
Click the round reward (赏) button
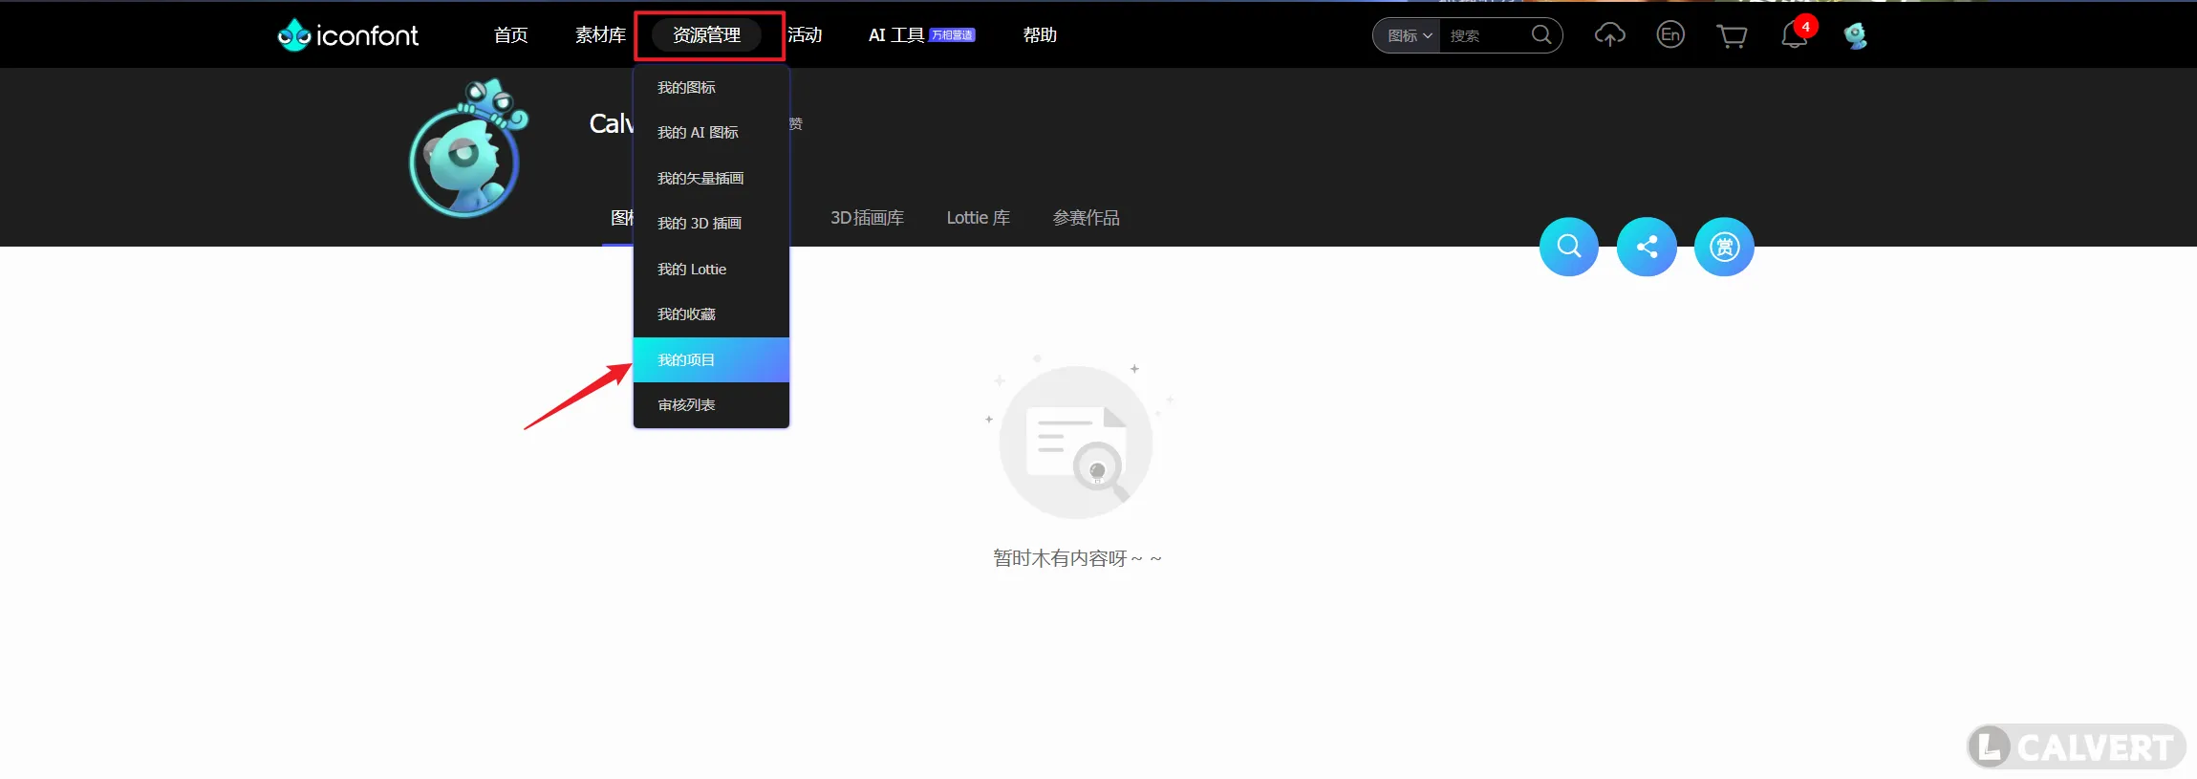[x=1723, y=247]
